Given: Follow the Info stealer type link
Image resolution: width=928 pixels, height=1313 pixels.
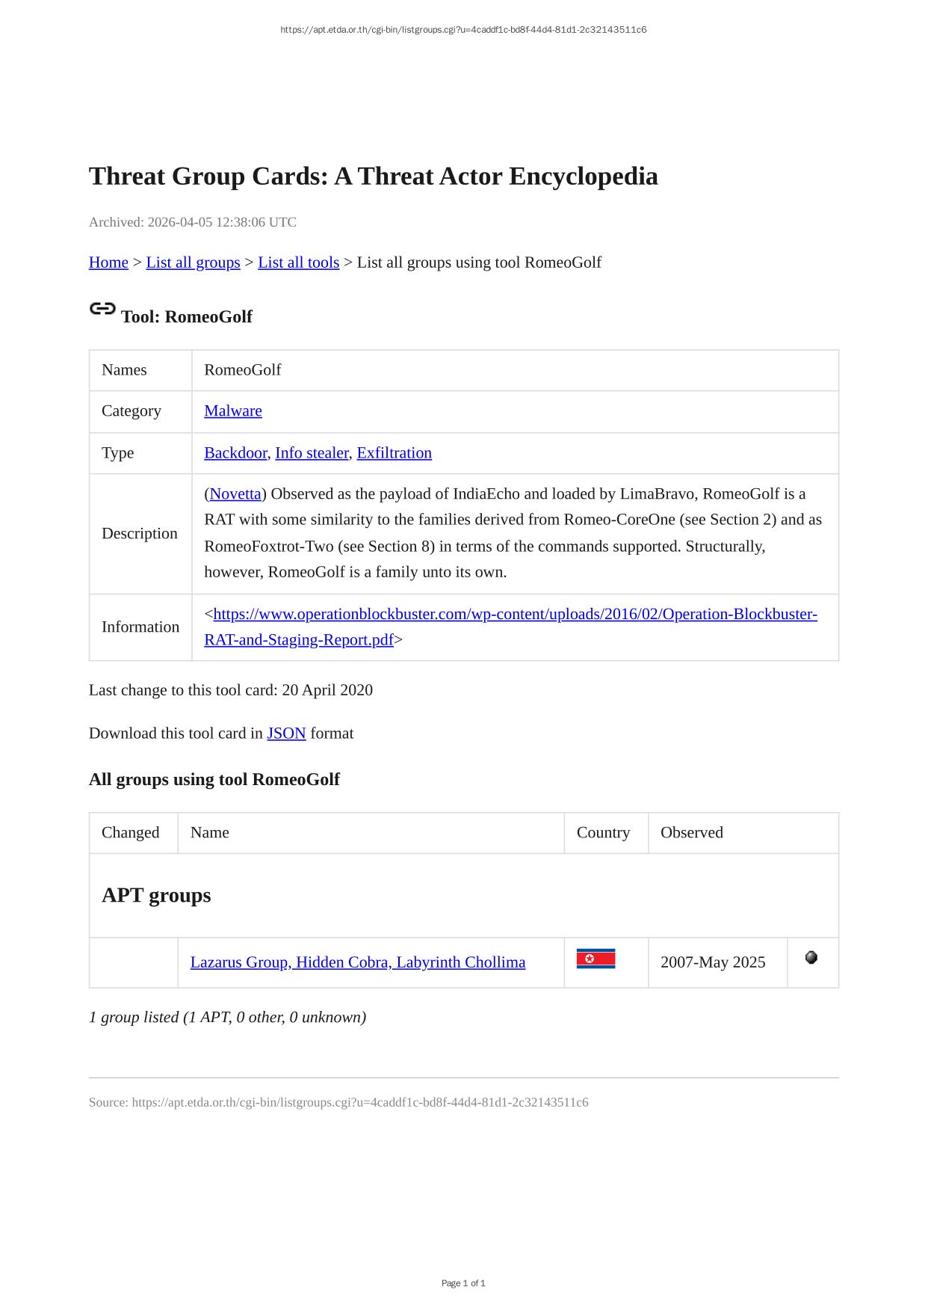Looking at the screenshot, I should [312, 453].
